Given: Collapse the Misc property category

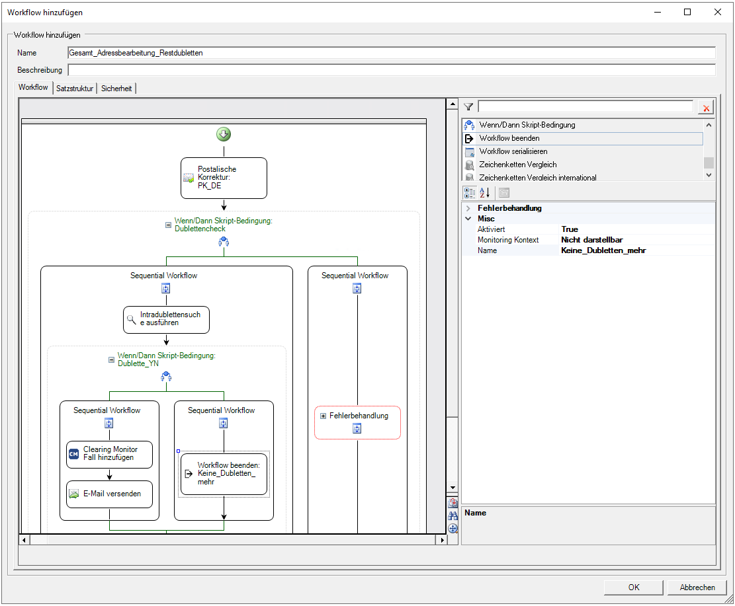Looking at the screenshot, I should click(468, 219).
